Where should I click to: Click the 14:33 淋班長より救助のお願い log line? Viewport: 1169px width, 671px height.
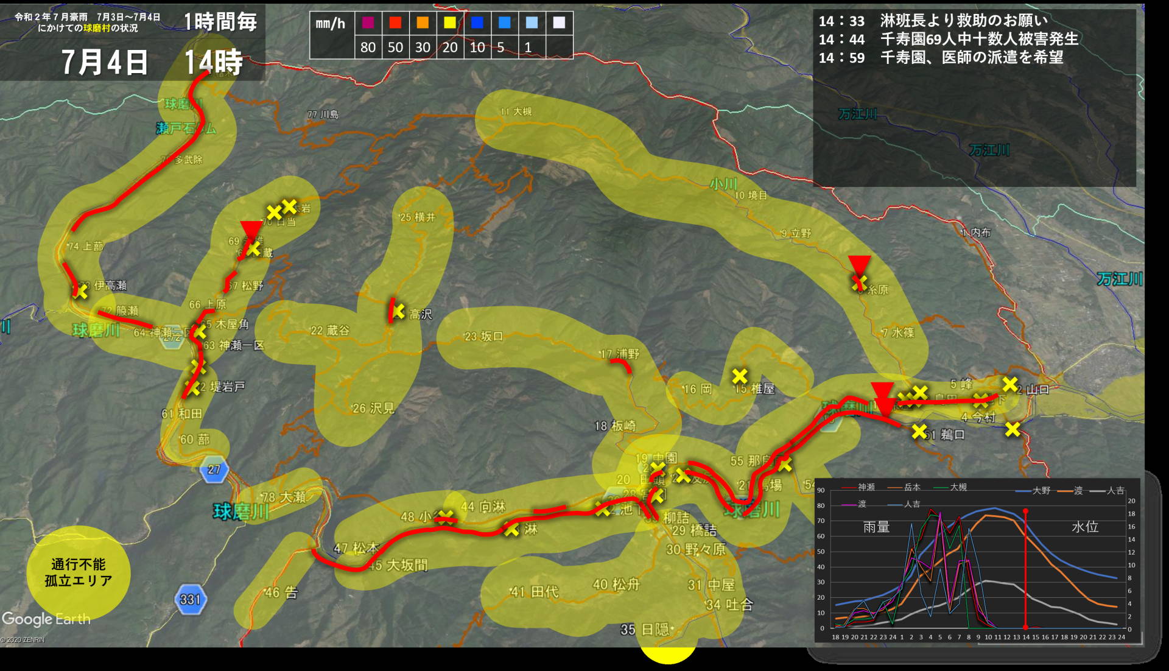(933, 21)
